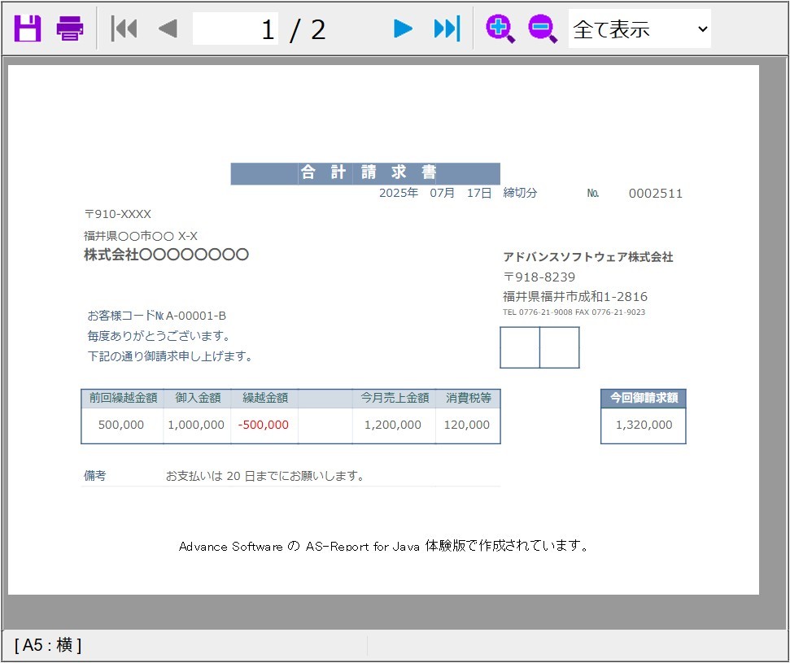Jump to the first page
This screenshot has width=790, height=663.
(124, 29)
